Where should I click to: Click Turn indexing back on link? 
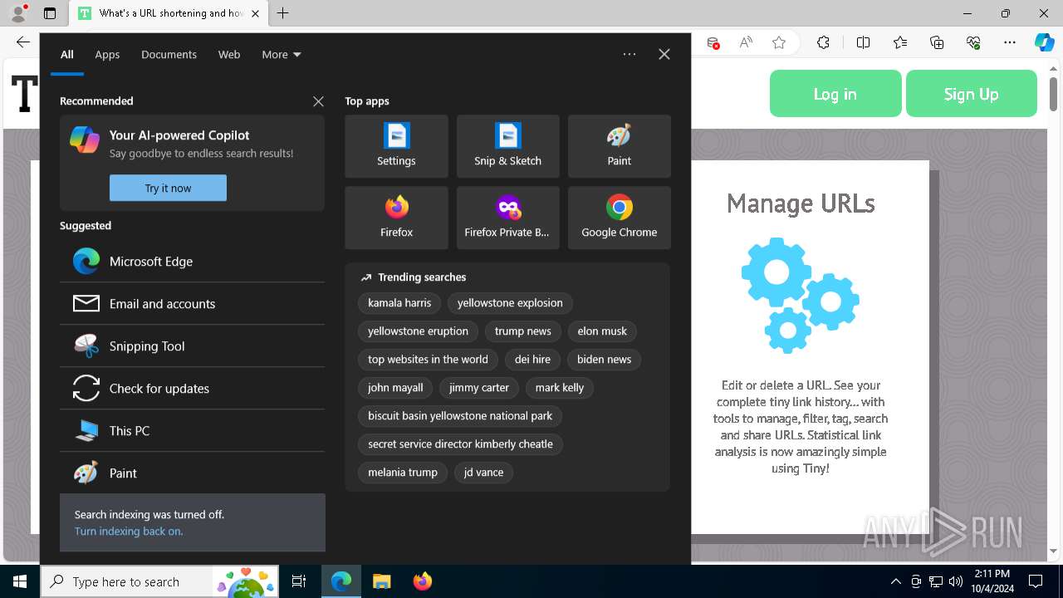(x=129, y=532)
